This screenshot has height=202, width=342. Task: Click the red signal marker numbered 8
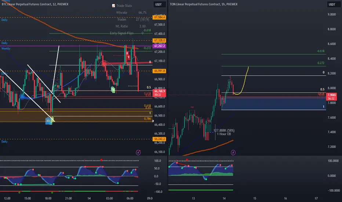(x=127, y=53)
